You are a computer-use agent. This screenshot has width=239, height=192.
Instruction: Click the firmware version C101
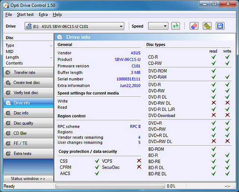point(136,66)
